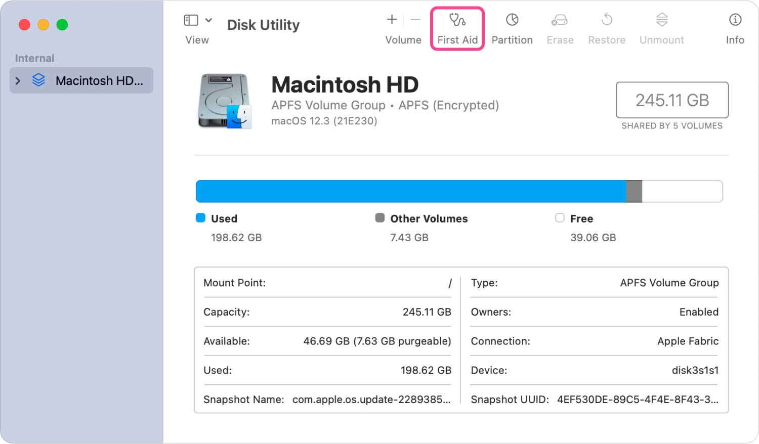Viewport: 759px width, 444px height.
Task: Toggle the sidebar View icon
Action: click(191, 20)
